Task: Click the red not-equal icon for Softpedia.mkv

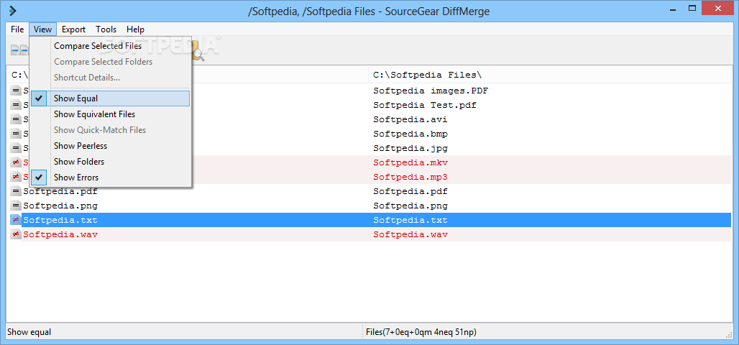Action: click(16, 162)
